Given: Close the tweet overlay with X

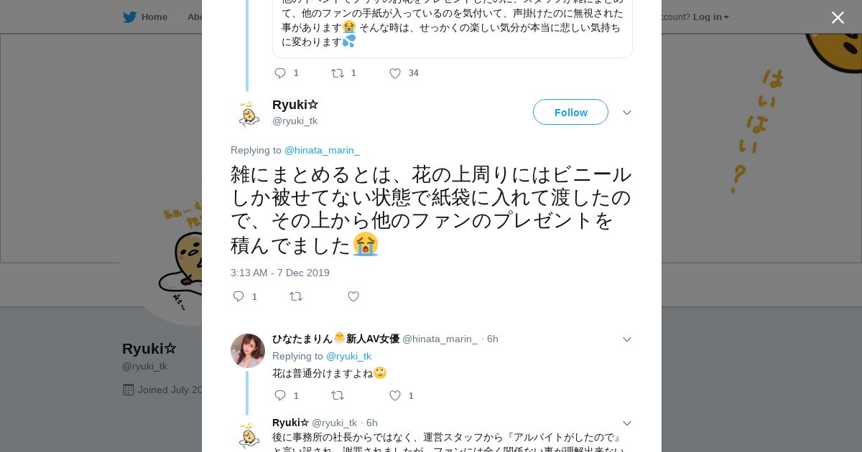Looking at the screenshot, I should tap(838, 18).
